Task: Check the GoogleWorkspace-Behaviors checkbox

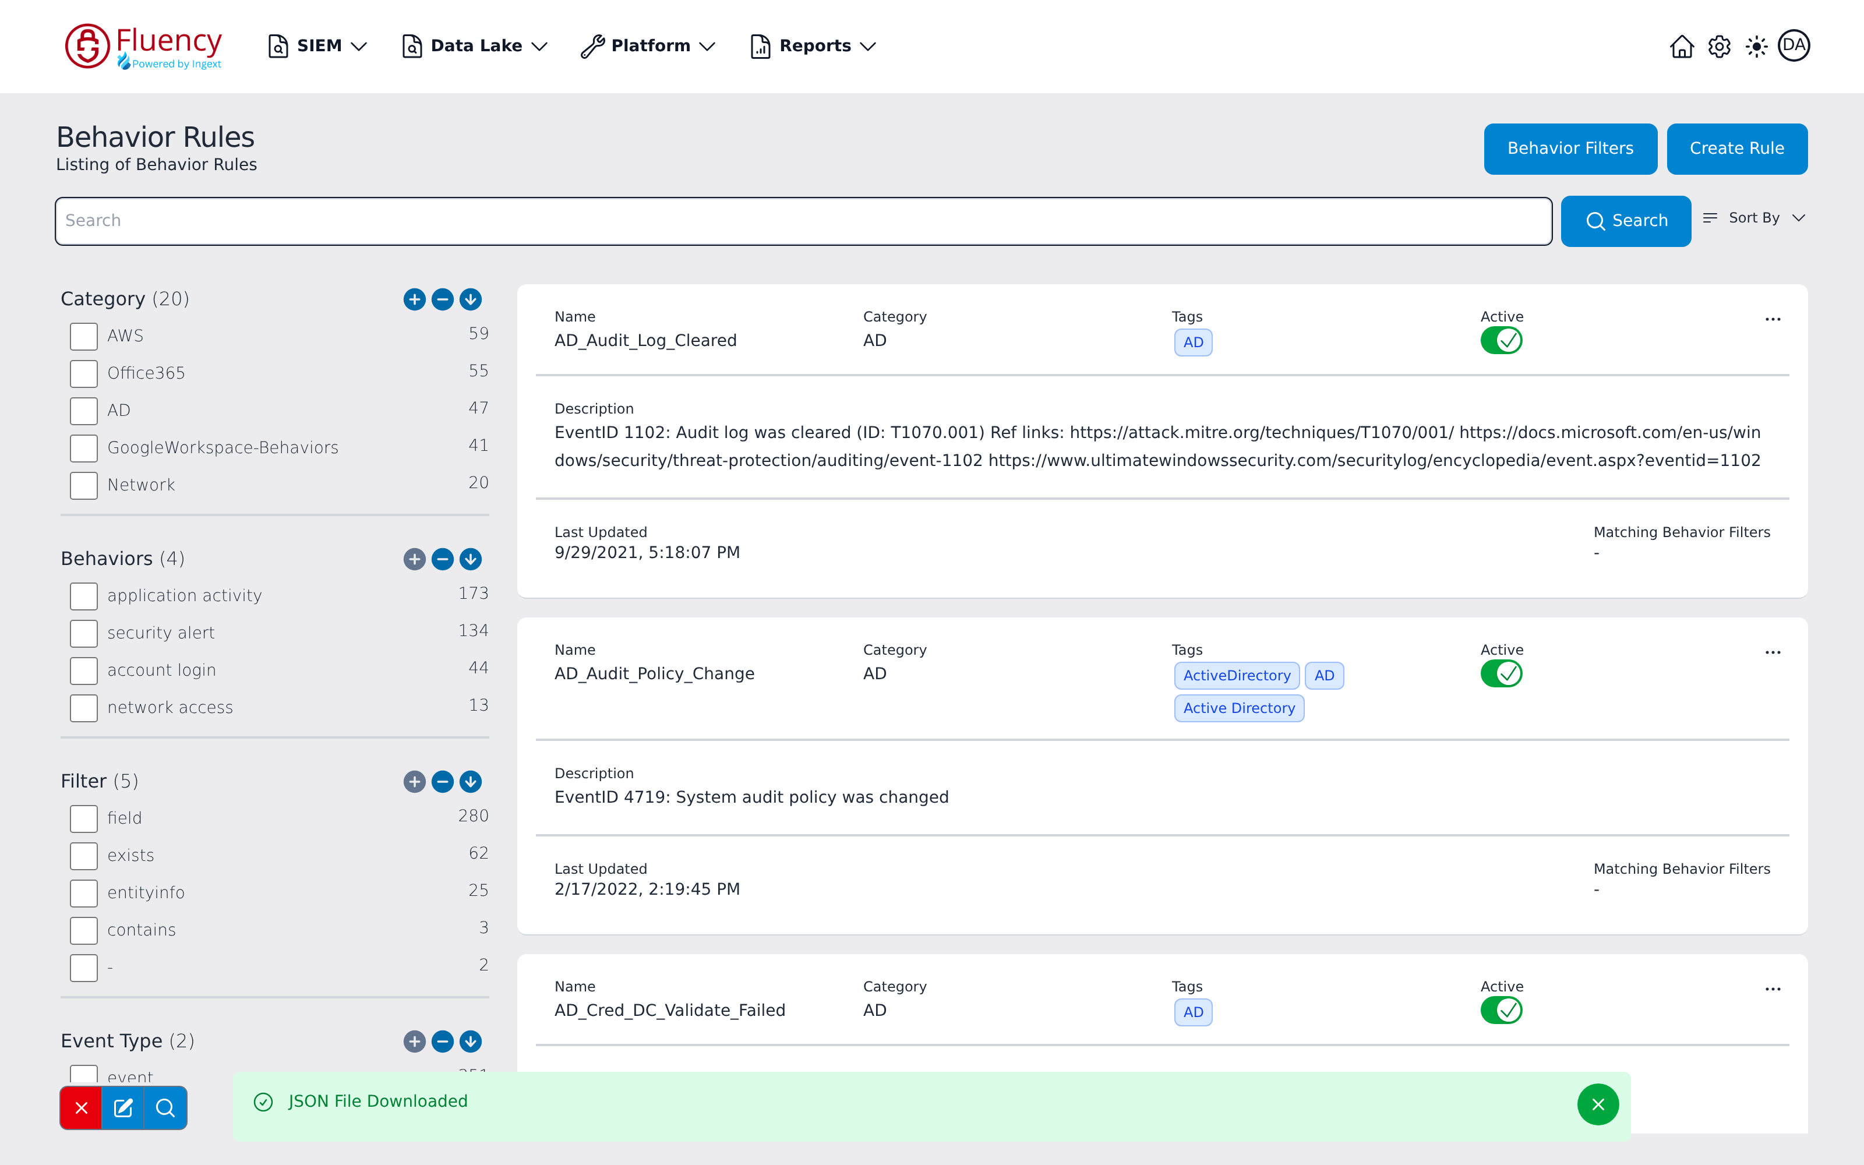Action: (83, 448)
